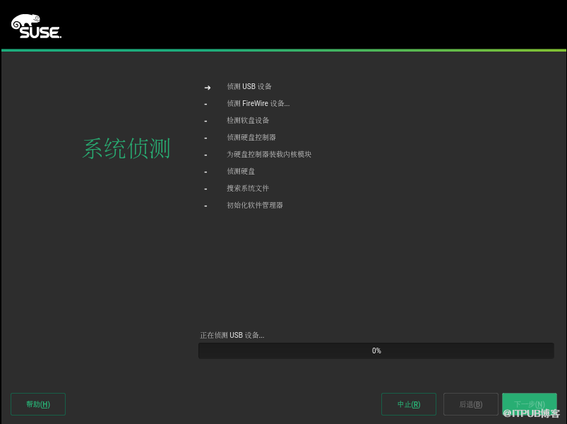Select the 检测软盘设备 step

coord(248,120)
